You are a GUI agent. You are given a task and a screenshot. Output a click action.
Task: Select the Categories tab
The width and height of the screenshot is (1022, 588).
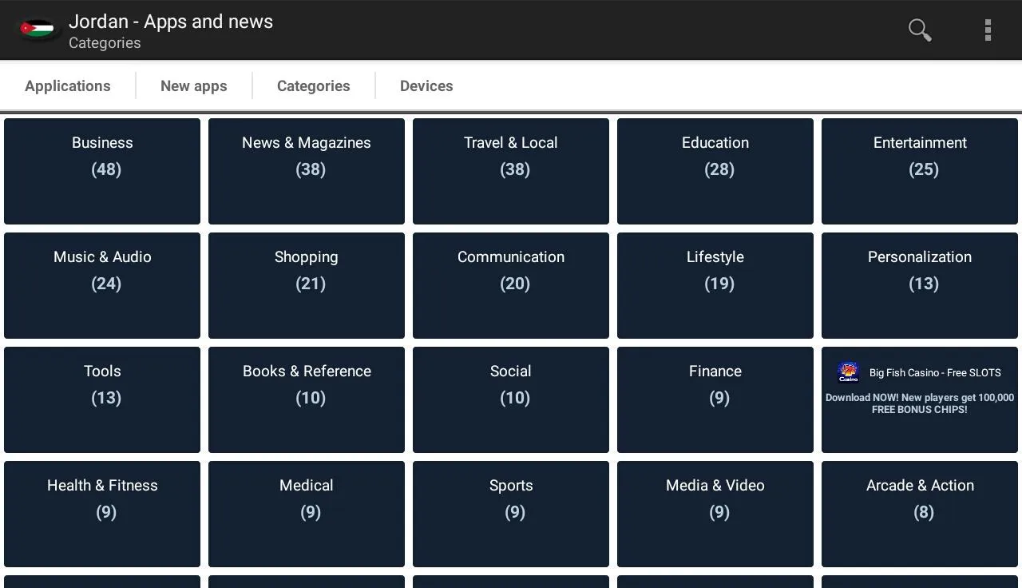pyautogui.click(x=314, y=85)
